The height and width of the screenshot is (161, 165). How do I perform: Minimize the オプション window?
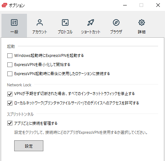tap(125, 5)
